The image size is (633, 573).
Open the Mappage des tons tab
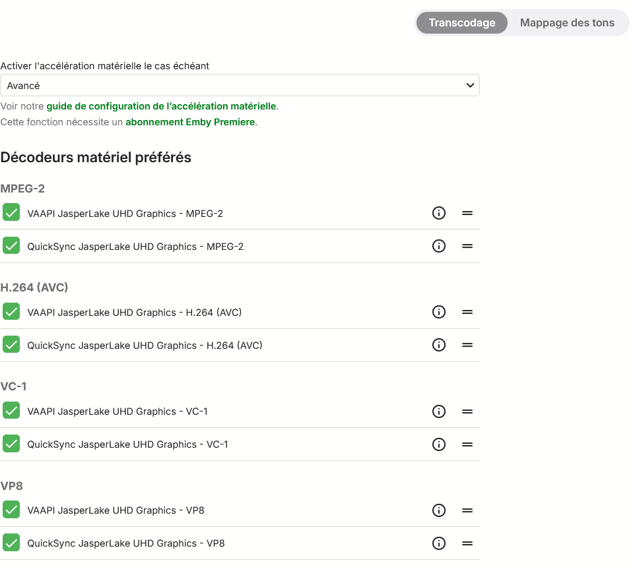pos(567,23)
